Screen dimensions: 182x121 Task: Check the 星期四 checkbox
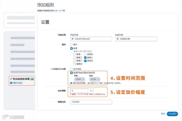click(x=74, y=64)
